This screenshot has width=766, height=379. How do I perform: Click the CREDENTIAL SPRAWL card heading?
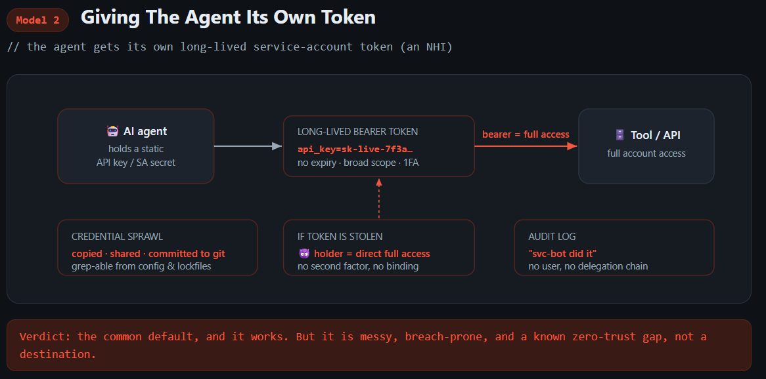click(x=117, y=237)
